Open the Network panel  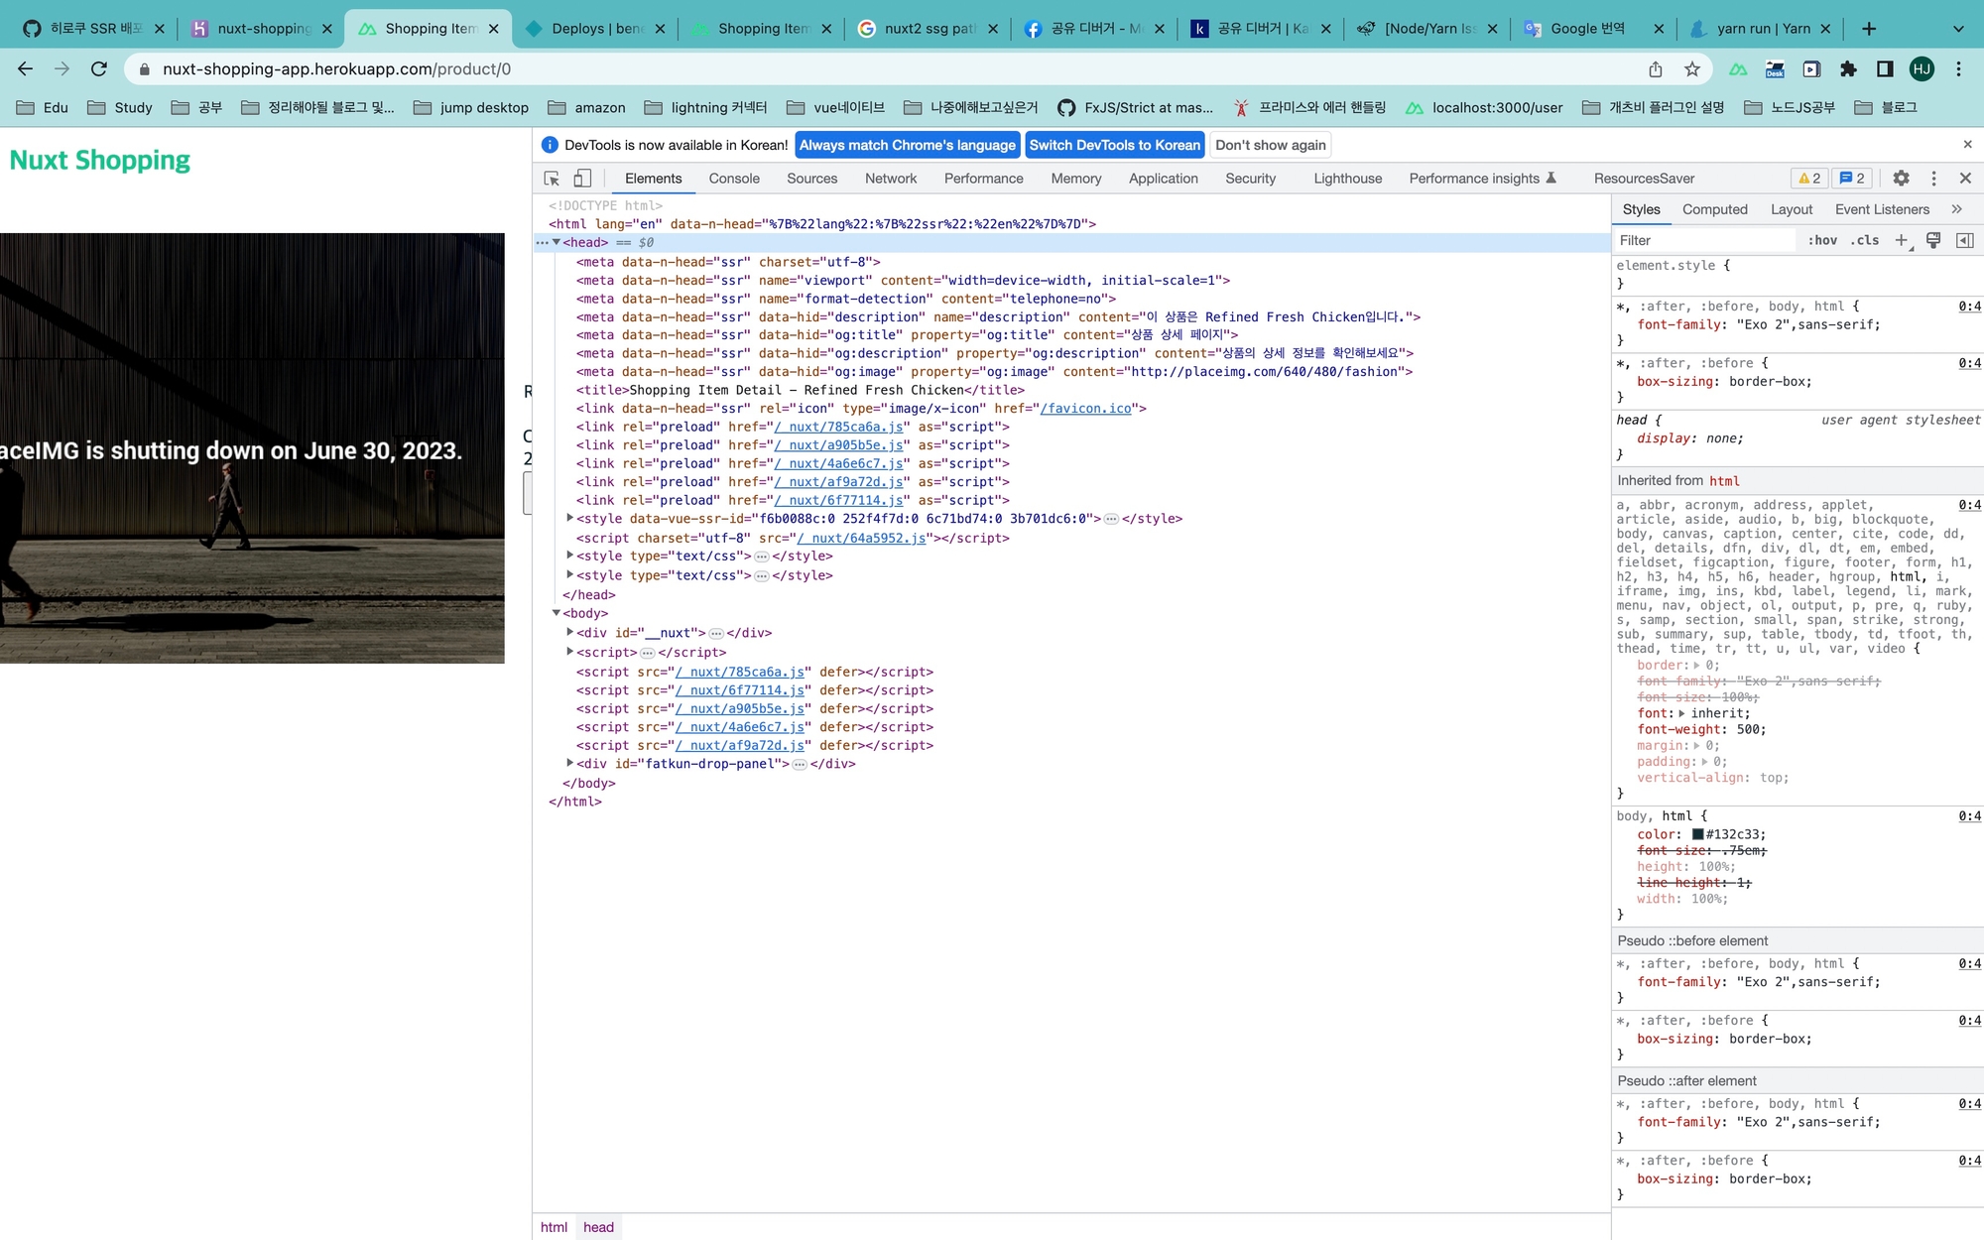(891, 179)
